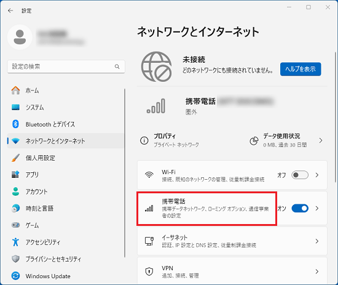Open the イーサネット settings row
Viewport: 338px width, 285px height.
click(232, 241)
